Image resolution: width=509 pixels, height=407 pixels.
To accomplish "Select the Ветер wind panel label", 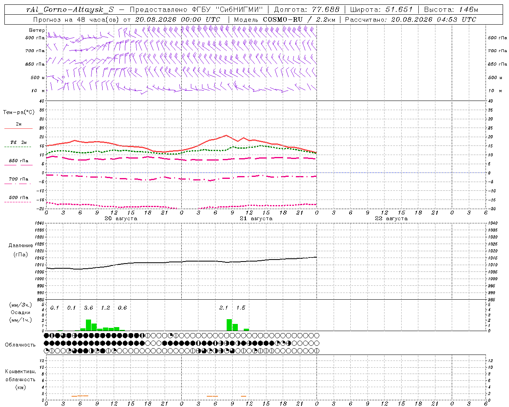I will (37, 30).
